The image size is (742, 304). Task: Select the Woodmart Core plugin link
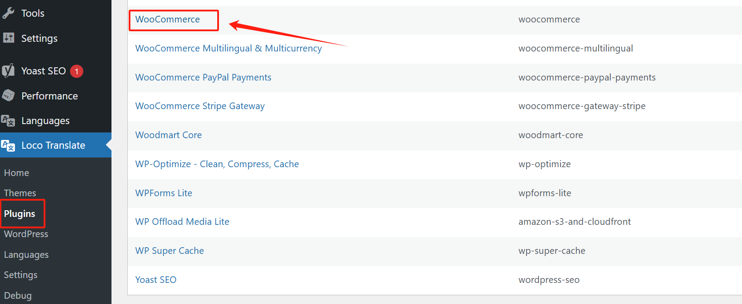pyautogui.click(x=168, y=135)
